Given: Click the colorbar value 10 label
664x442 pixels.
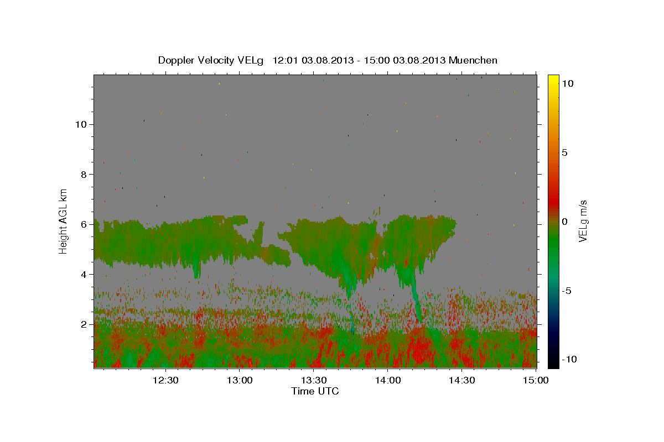Looking at the screenshot, I should 568,83.
